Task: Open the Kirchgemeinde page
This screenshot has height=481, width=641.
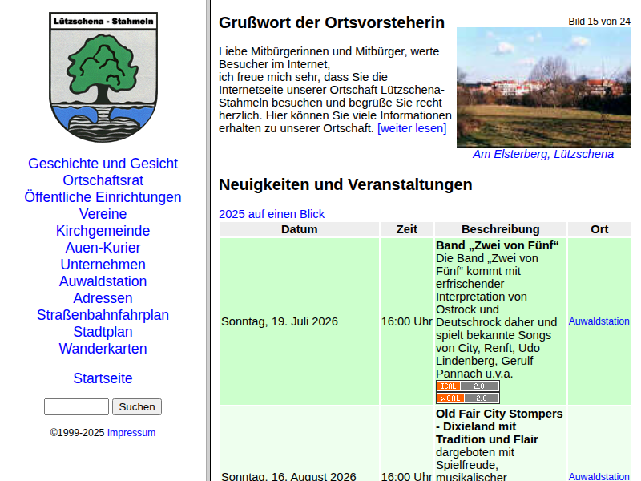Action: (103, 231)
